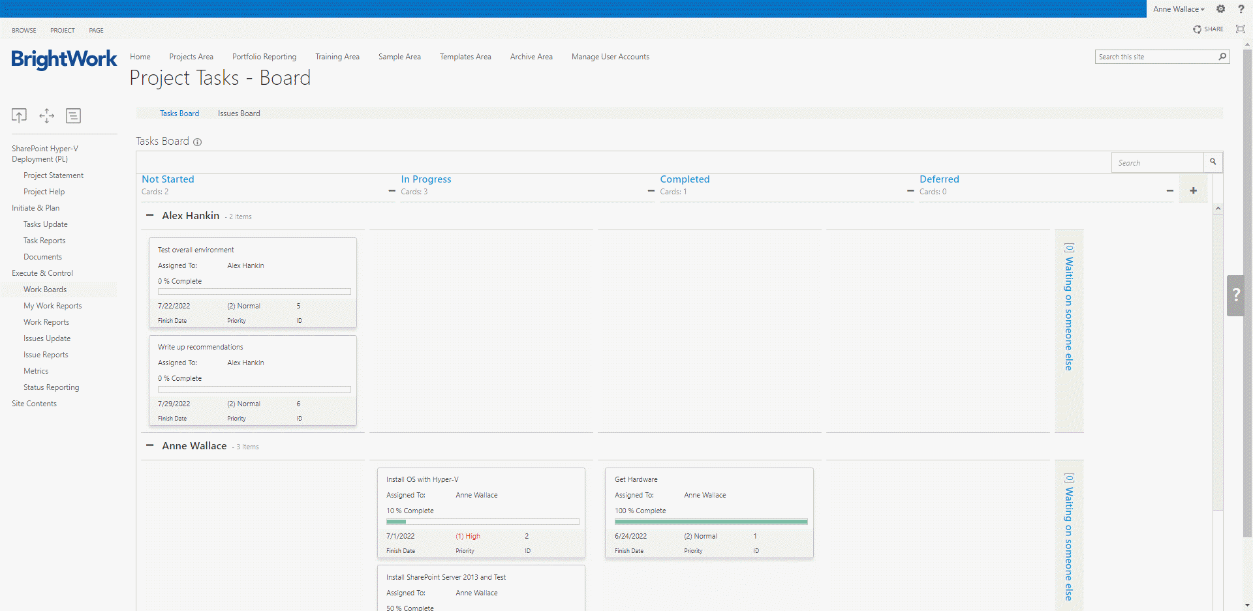Switch to the Issues Board tab
Screen dimensions: 1253x611
[x=239, y=113]
